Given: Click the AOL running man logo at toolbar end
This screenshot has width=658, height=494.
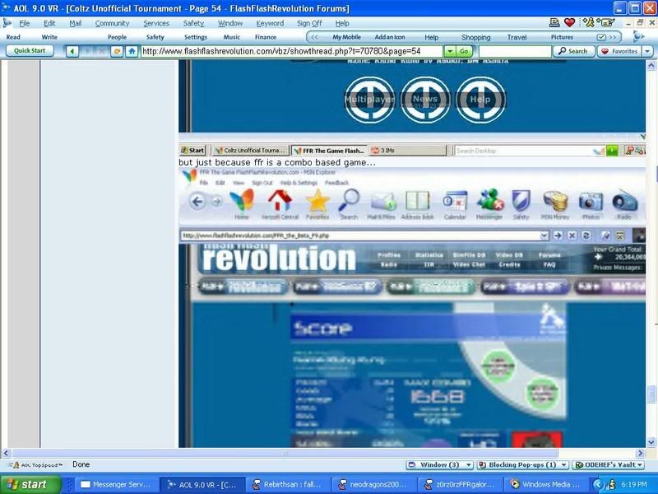Looking at the screenshot, I should coord(639,36).
